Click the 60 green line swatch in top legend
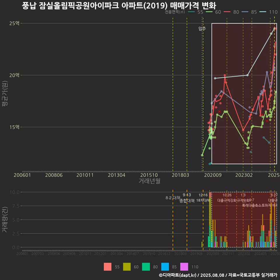 pyautogui.click(x=209, y=12)
